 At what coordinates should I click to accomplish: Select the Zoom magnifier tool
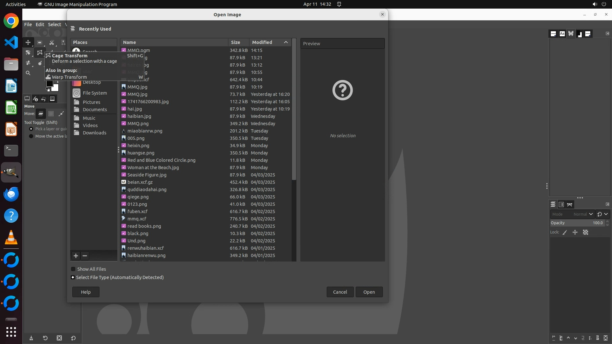(28, 73)
